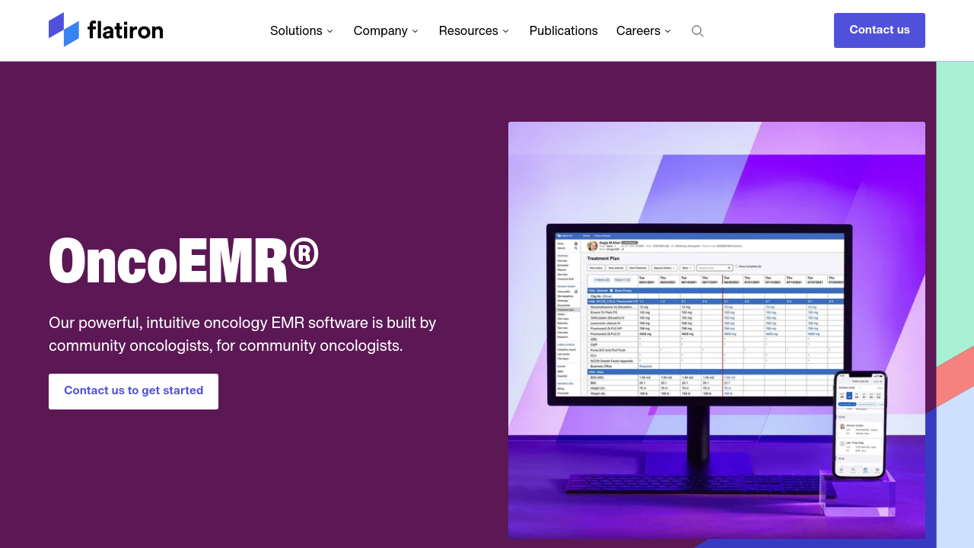The width and height of the screenshot is (974, 548).
Task: Click the OncoEMR logo in the app header
Action: [x=564, y=235]
